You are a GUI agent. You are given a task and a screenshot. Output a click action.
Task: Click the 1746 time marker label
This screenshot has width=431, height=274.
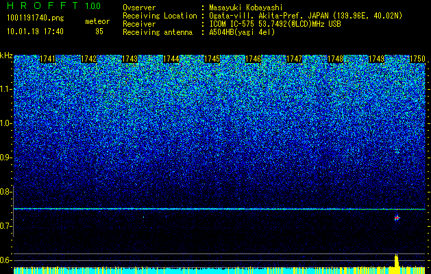pos(253,59)
